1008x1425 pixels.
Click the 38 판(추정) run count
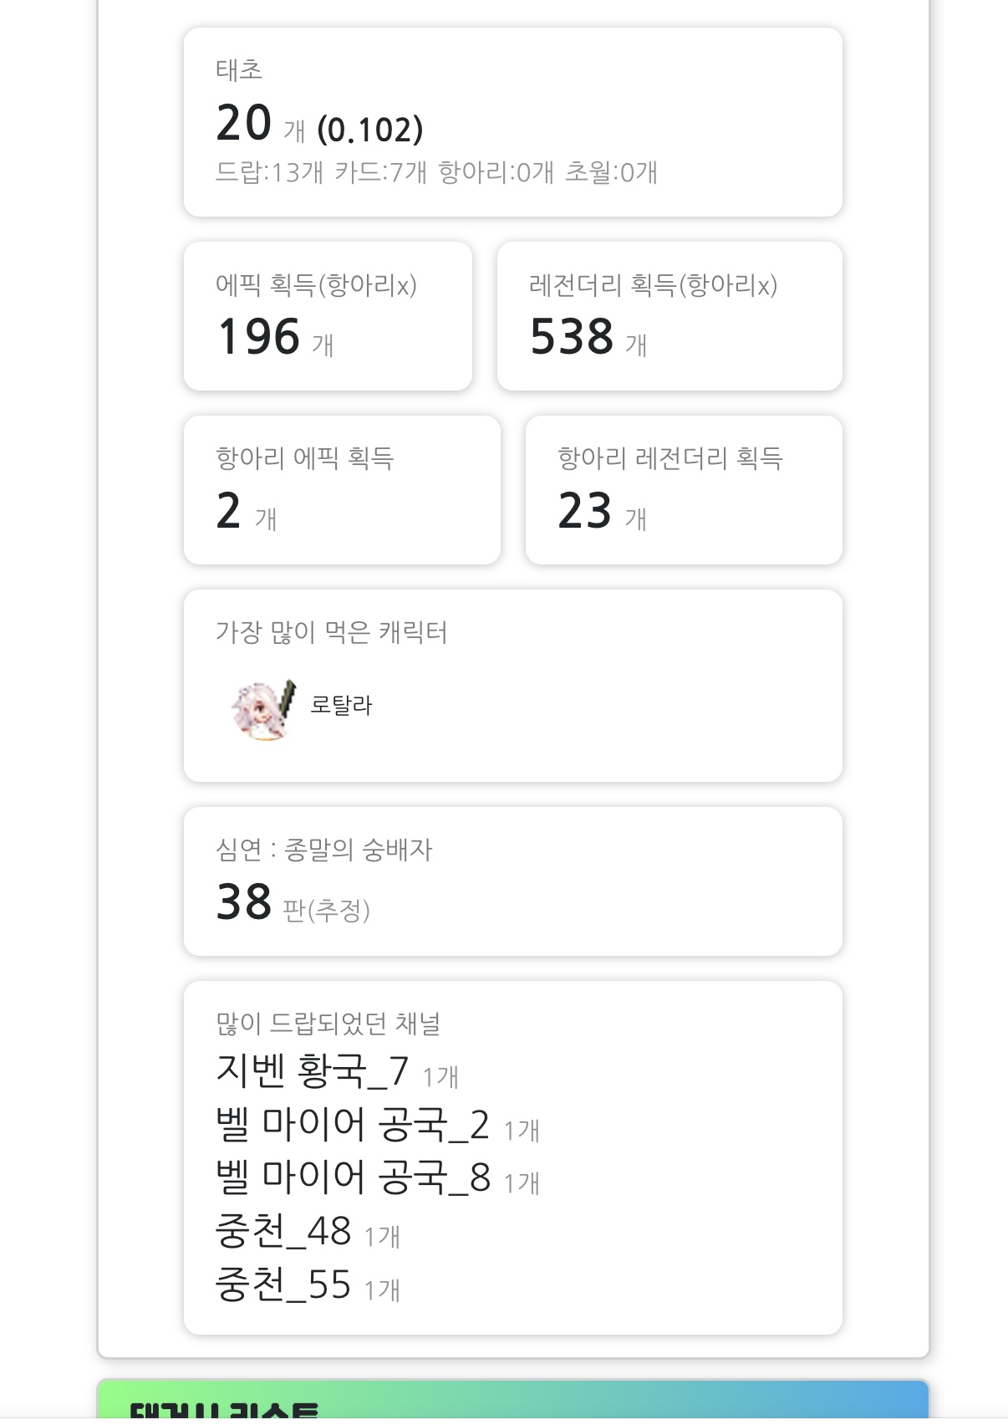pos(293,903)
